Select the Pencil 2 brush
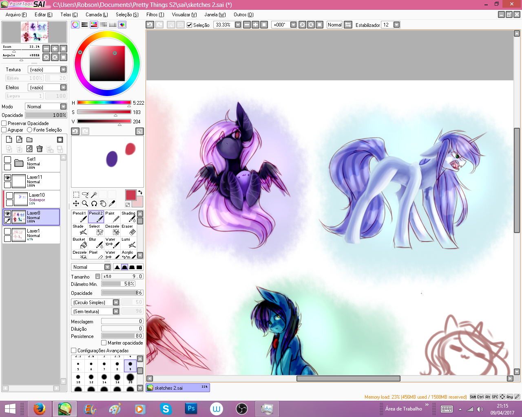The width and height of the screenshot is (522, 417). [96, 217]
